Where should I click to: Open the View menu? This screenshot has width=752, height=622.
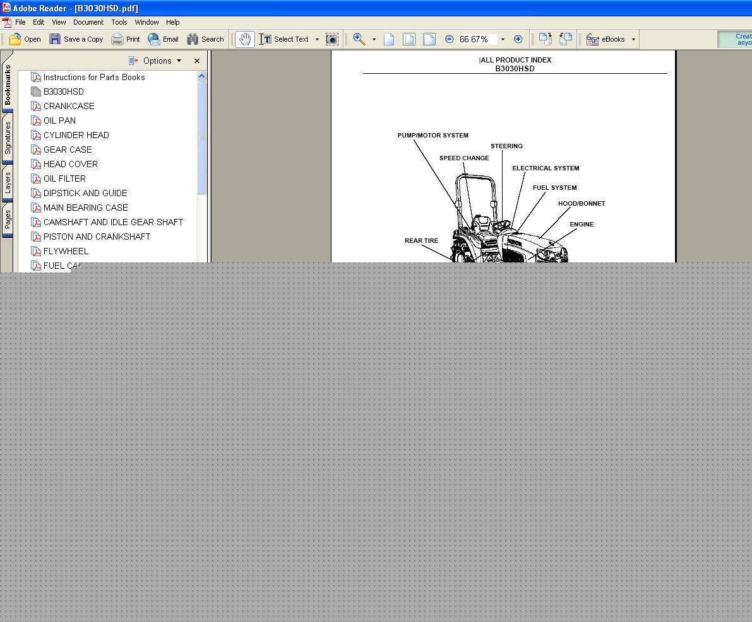click(59, 22)
